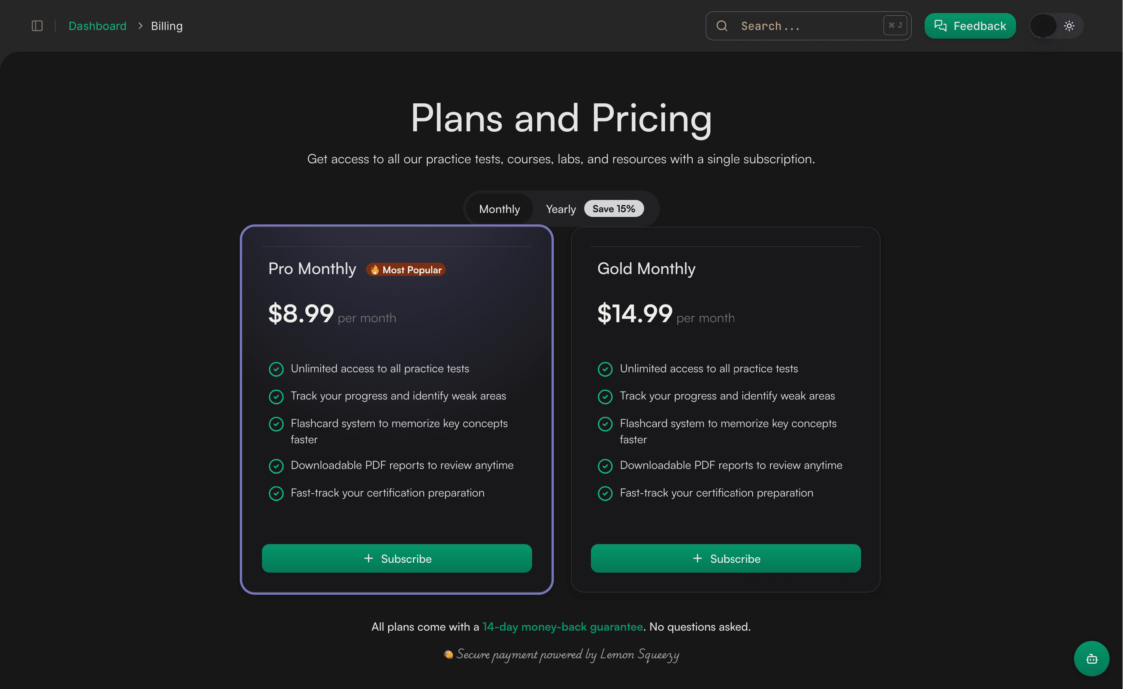Click the ⌘J keyboard shortcut badge

895,26
